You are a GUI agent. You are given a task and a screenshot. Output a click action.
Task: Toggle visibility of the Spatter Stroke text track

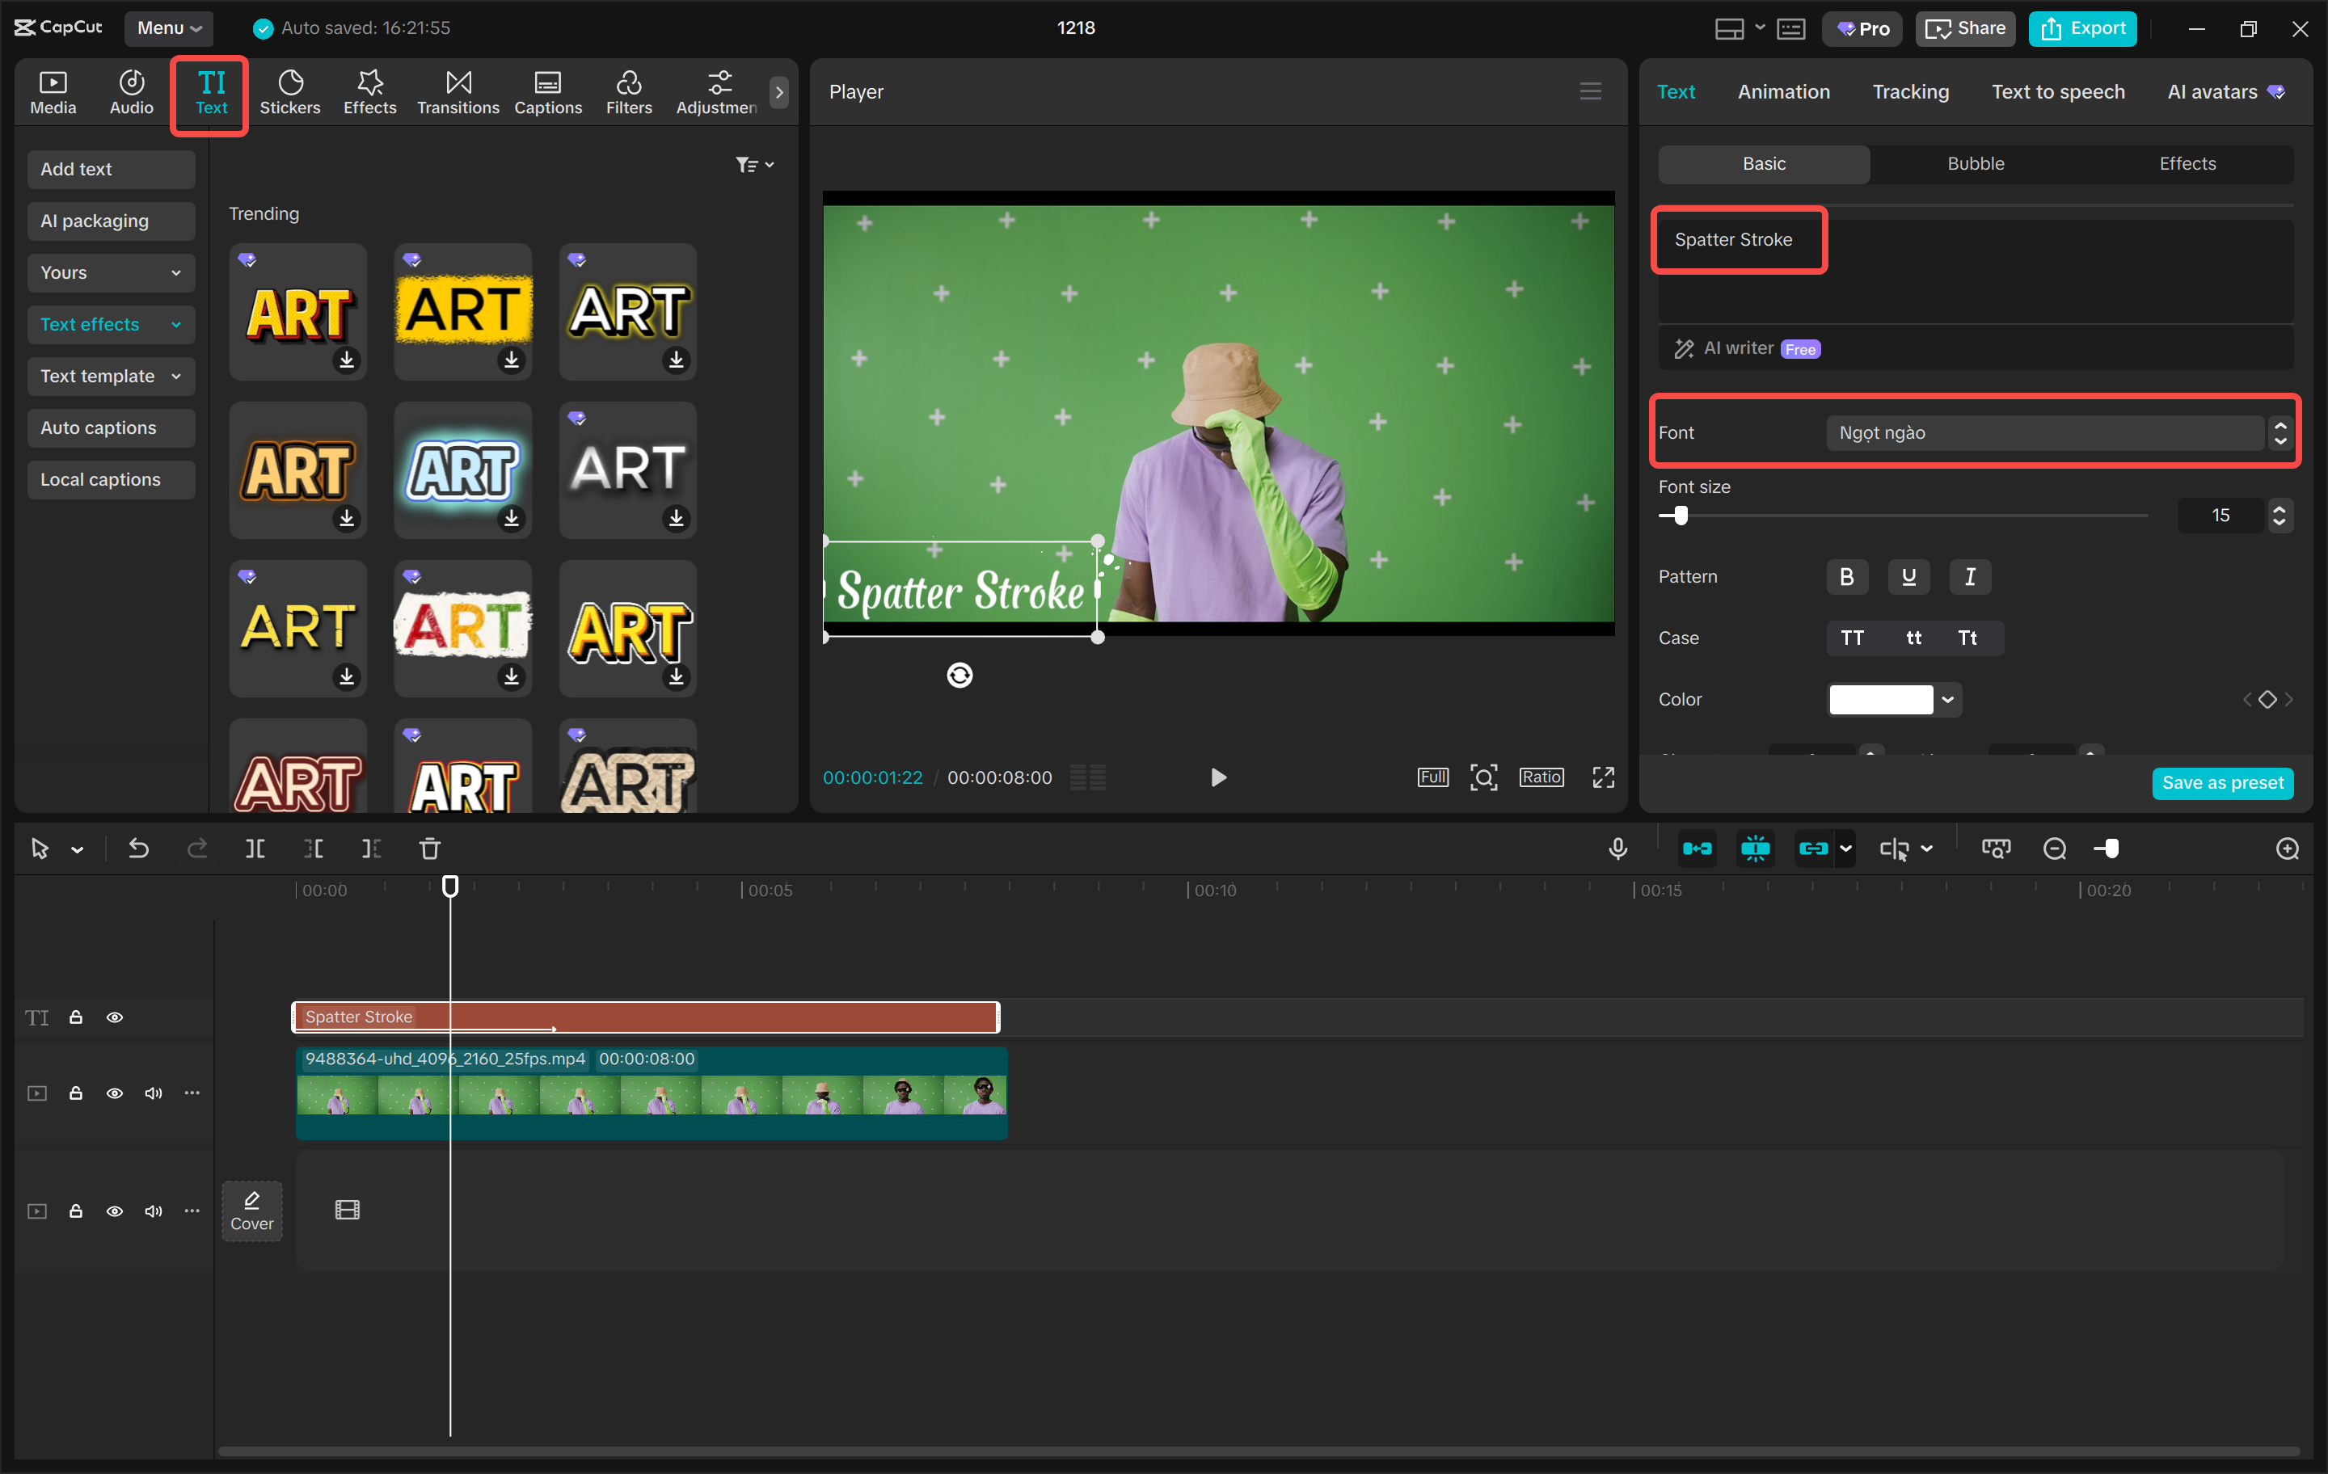pos(114,1017)
